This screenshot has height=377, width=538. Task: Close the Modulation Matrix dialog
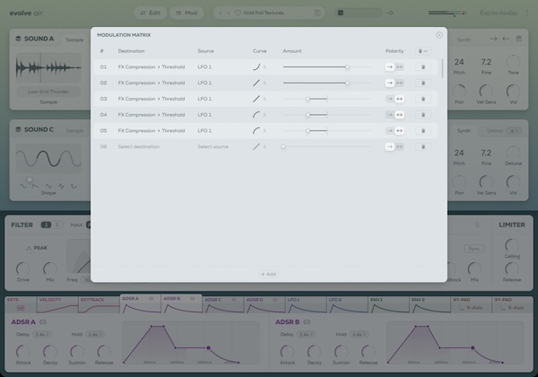pyautogui.click(x=438, y=35)
